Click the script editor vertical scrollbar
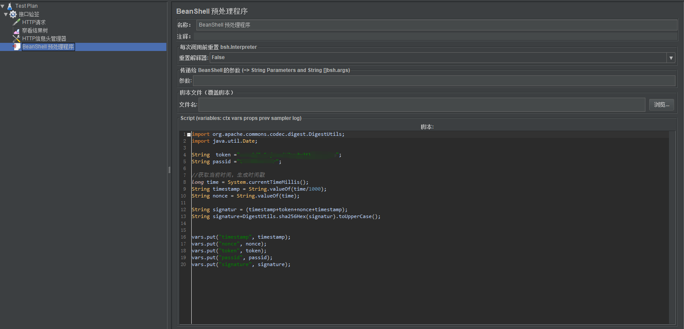 coord(672,227)
